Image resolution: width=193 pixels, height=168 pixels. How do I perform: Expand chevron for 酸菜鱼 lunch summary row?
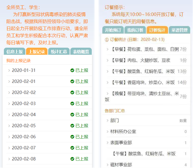[x=108, y=71]
